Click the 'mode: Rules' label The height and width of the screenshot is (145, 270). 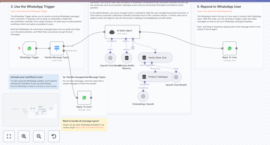[57, 60]
